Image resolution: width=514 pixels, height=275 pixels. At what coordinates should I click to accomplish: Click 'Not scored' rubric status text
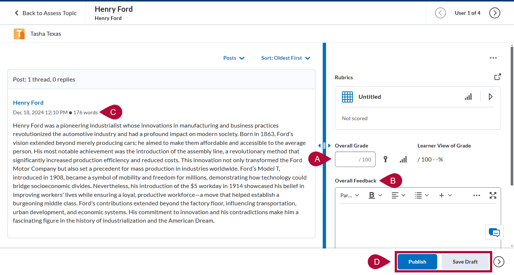coord(354,118)
